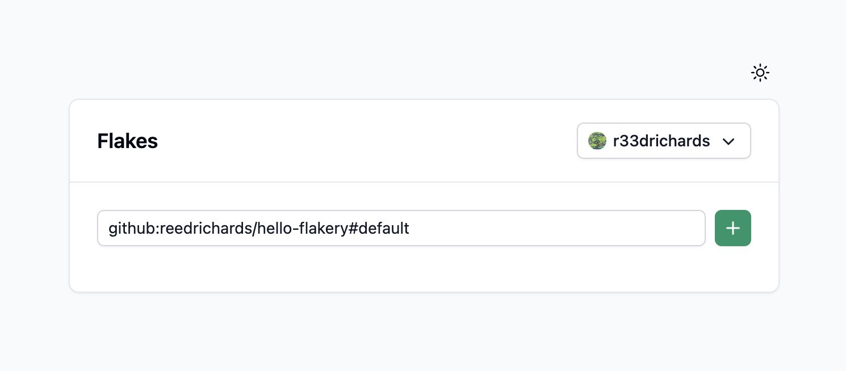Select the Flakes heading
Screen dimensions: 846x371
click(127, 141)
